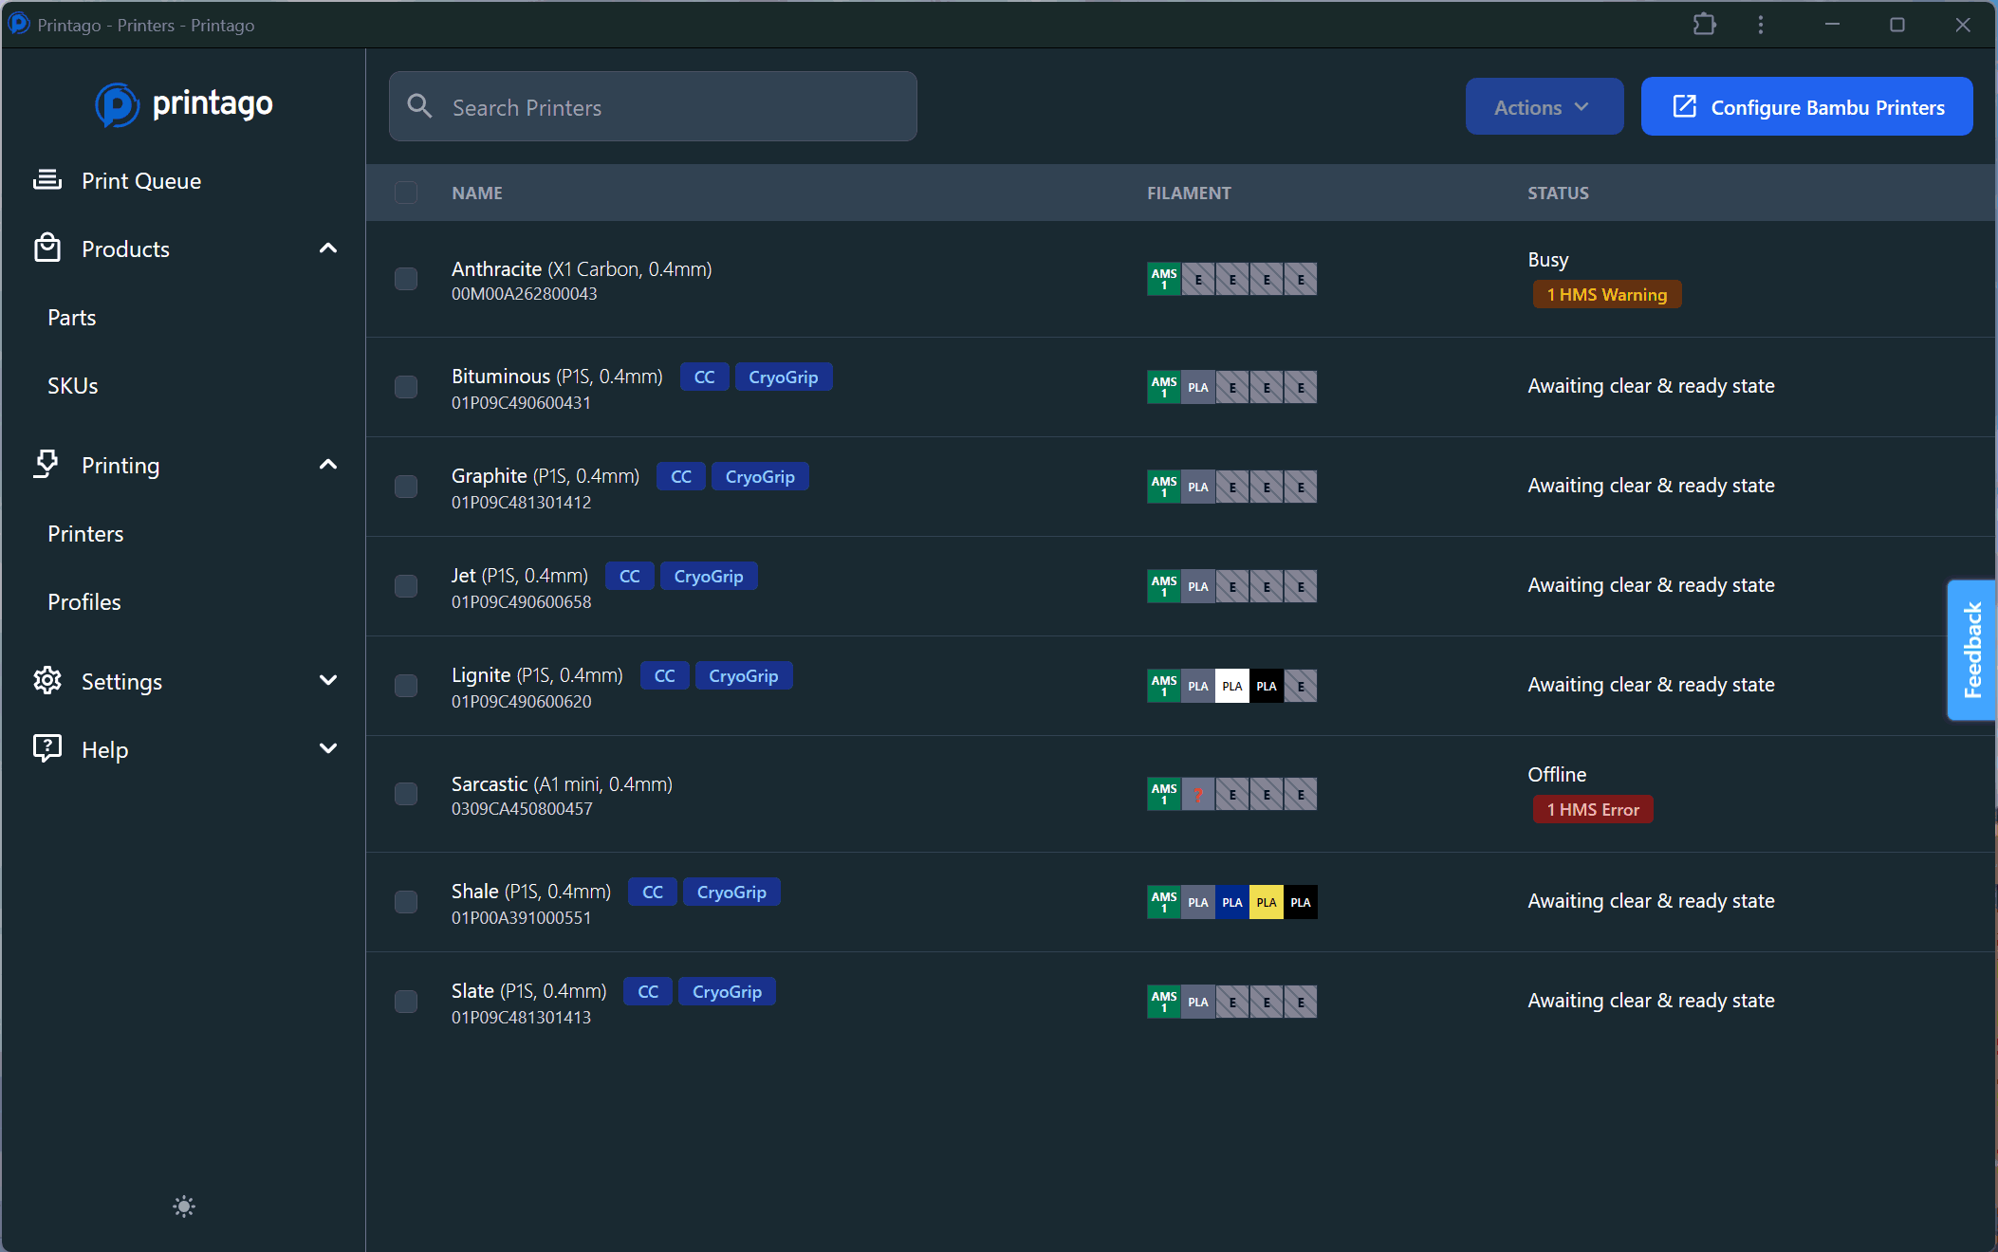Click Shale's blue PLA filament swatch

(1232, 902)
